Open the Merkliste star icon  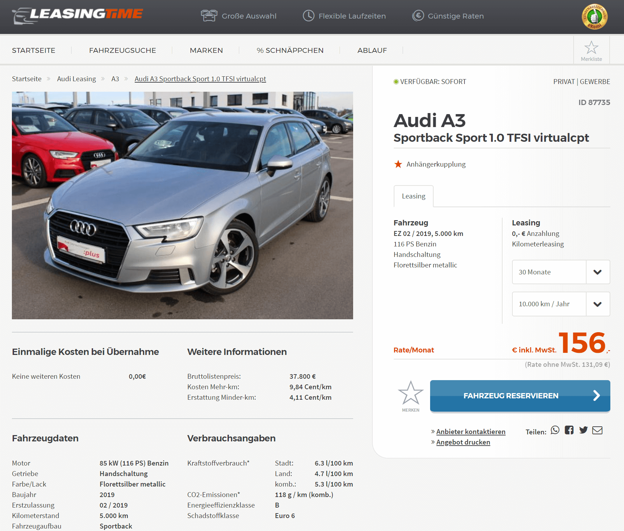click(591, 48)
